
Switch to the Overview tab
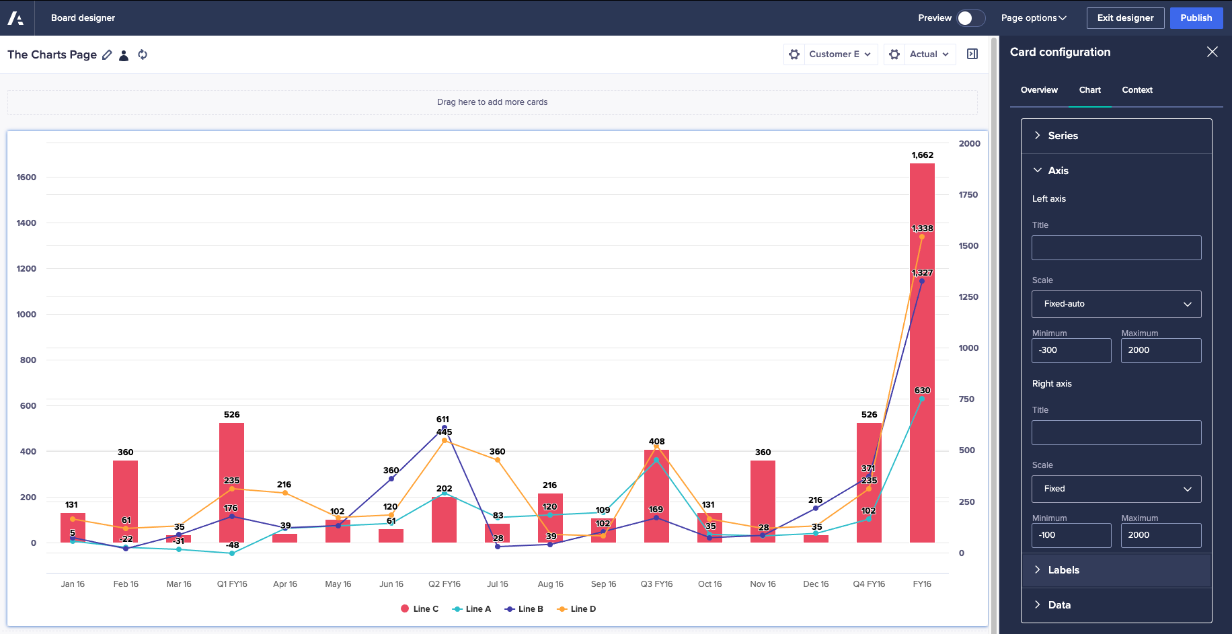coord(1039,89)
